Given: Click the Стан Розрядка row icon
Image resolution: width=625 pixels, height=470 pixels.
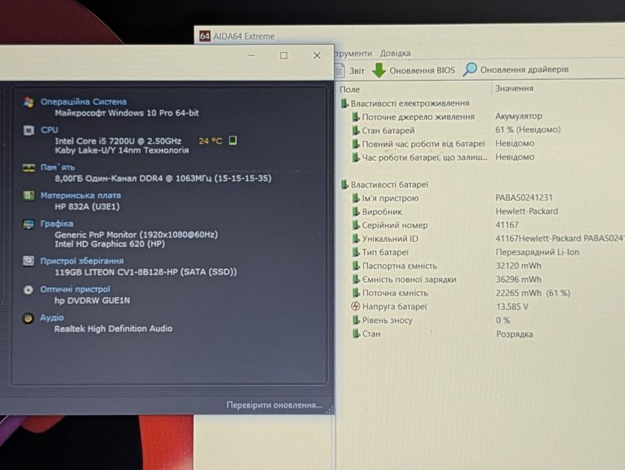Looking at the screenshot, I should point(356,334).
